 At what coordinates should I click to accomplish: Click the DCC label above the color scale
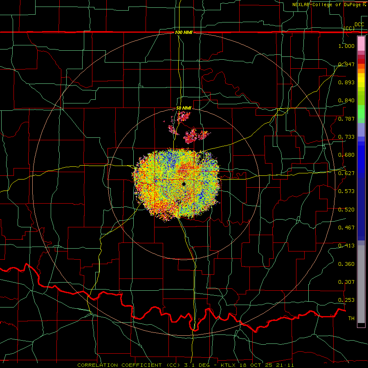click(x=359, y=25)
